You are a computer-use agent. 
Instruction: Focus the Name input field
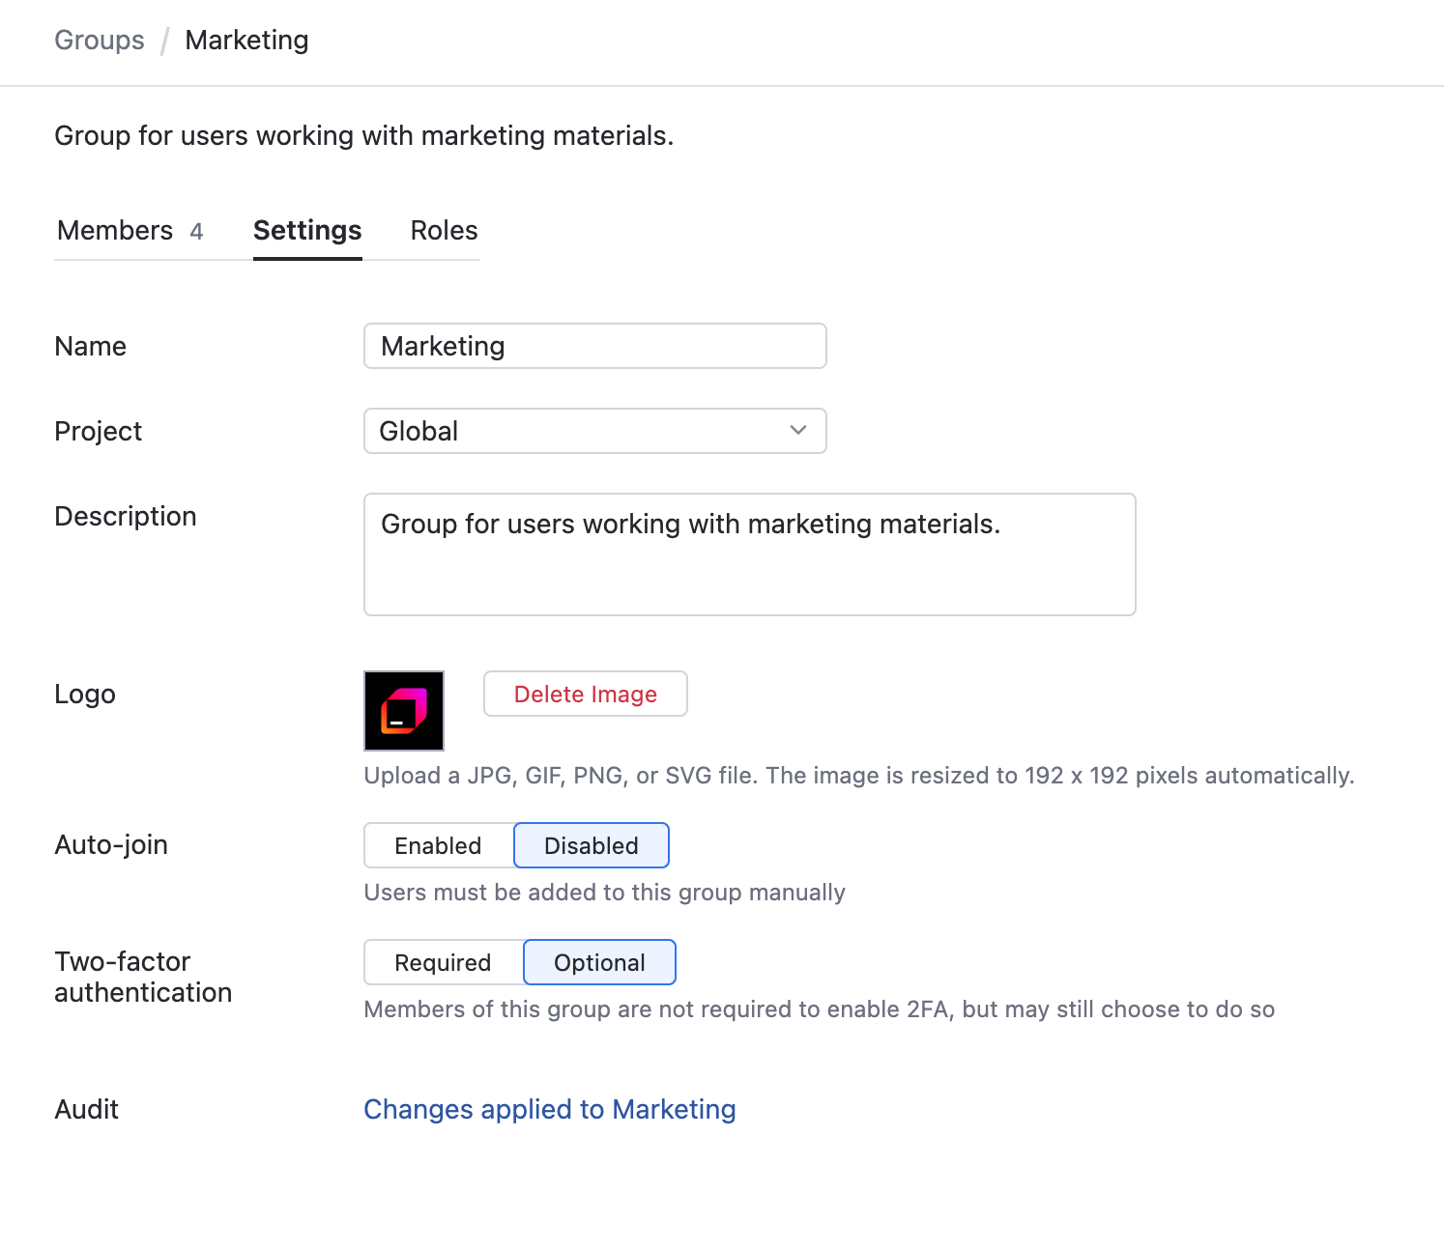[x=595, y=346]
